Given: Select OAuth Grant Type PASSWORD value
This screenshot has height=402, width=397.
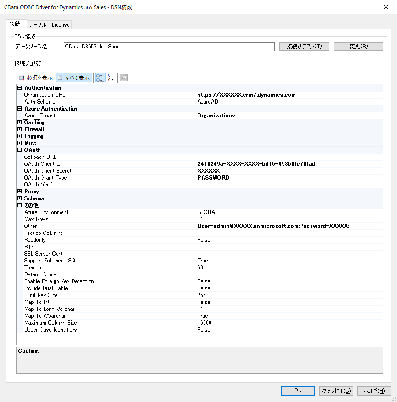Looking at the screenshot, I should (213, 178).
